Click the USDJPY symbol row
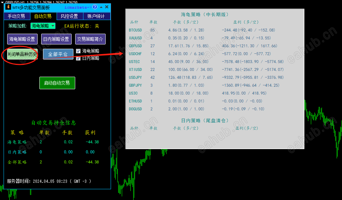This screenshot has width=342, height=200. coord(135,77)
